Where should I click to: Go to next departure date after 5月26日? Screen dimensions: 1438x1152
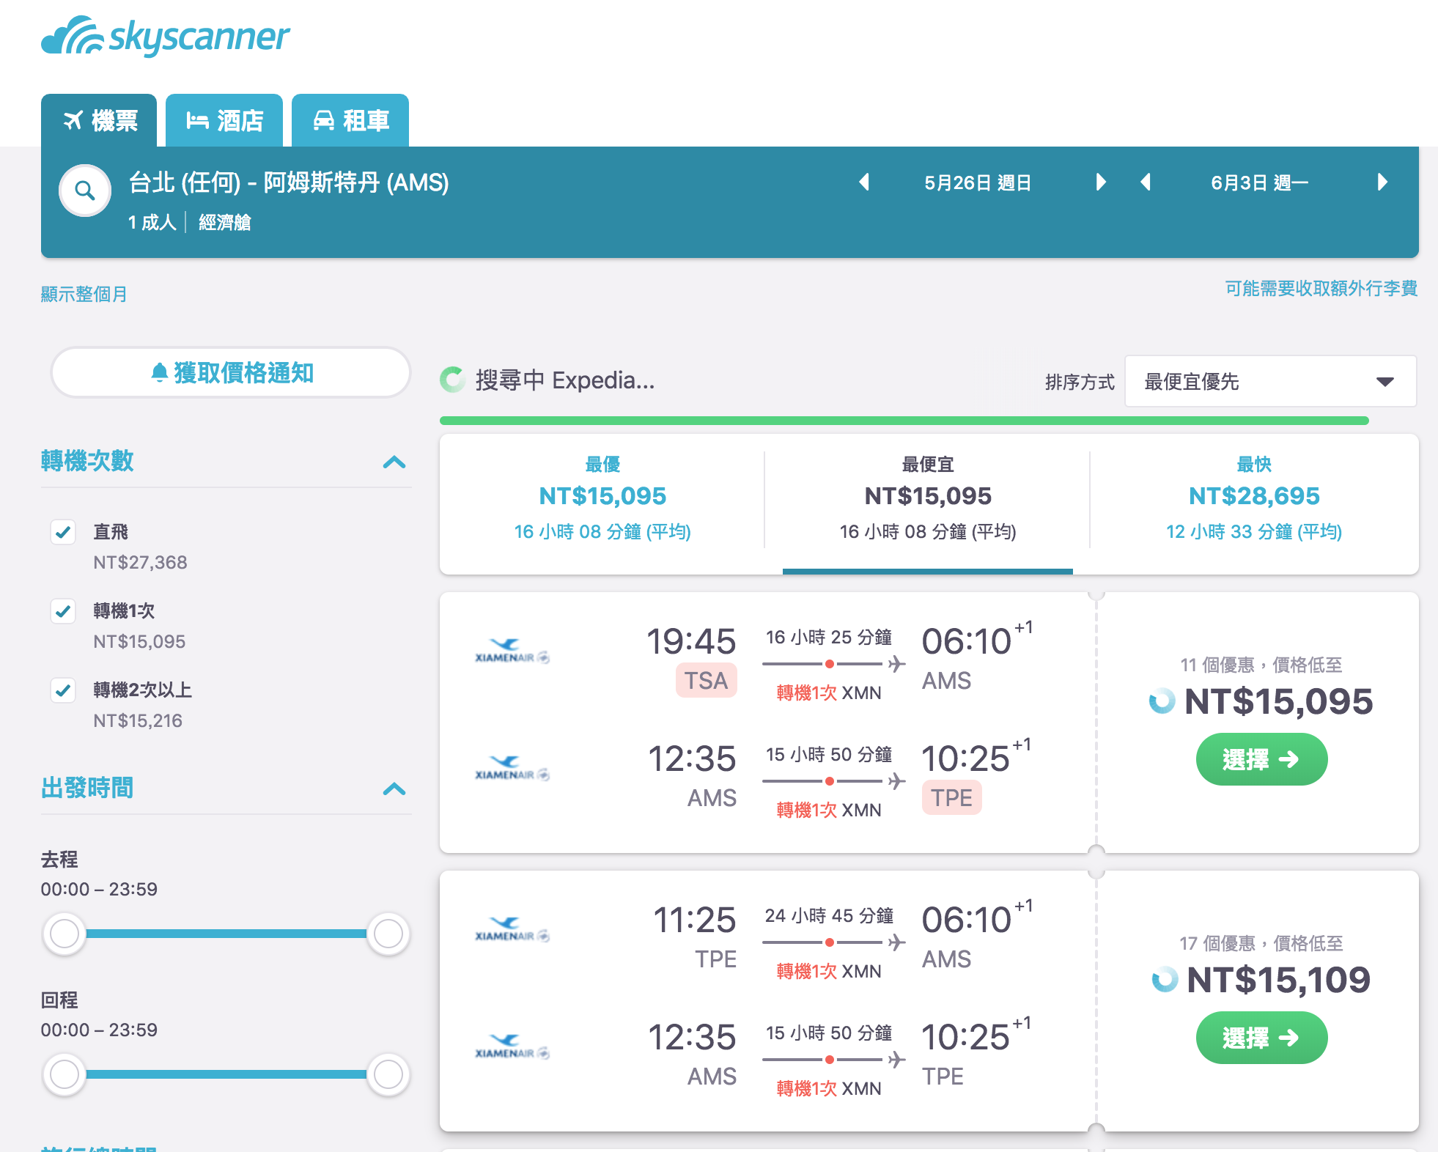(x=1100, y=182)
